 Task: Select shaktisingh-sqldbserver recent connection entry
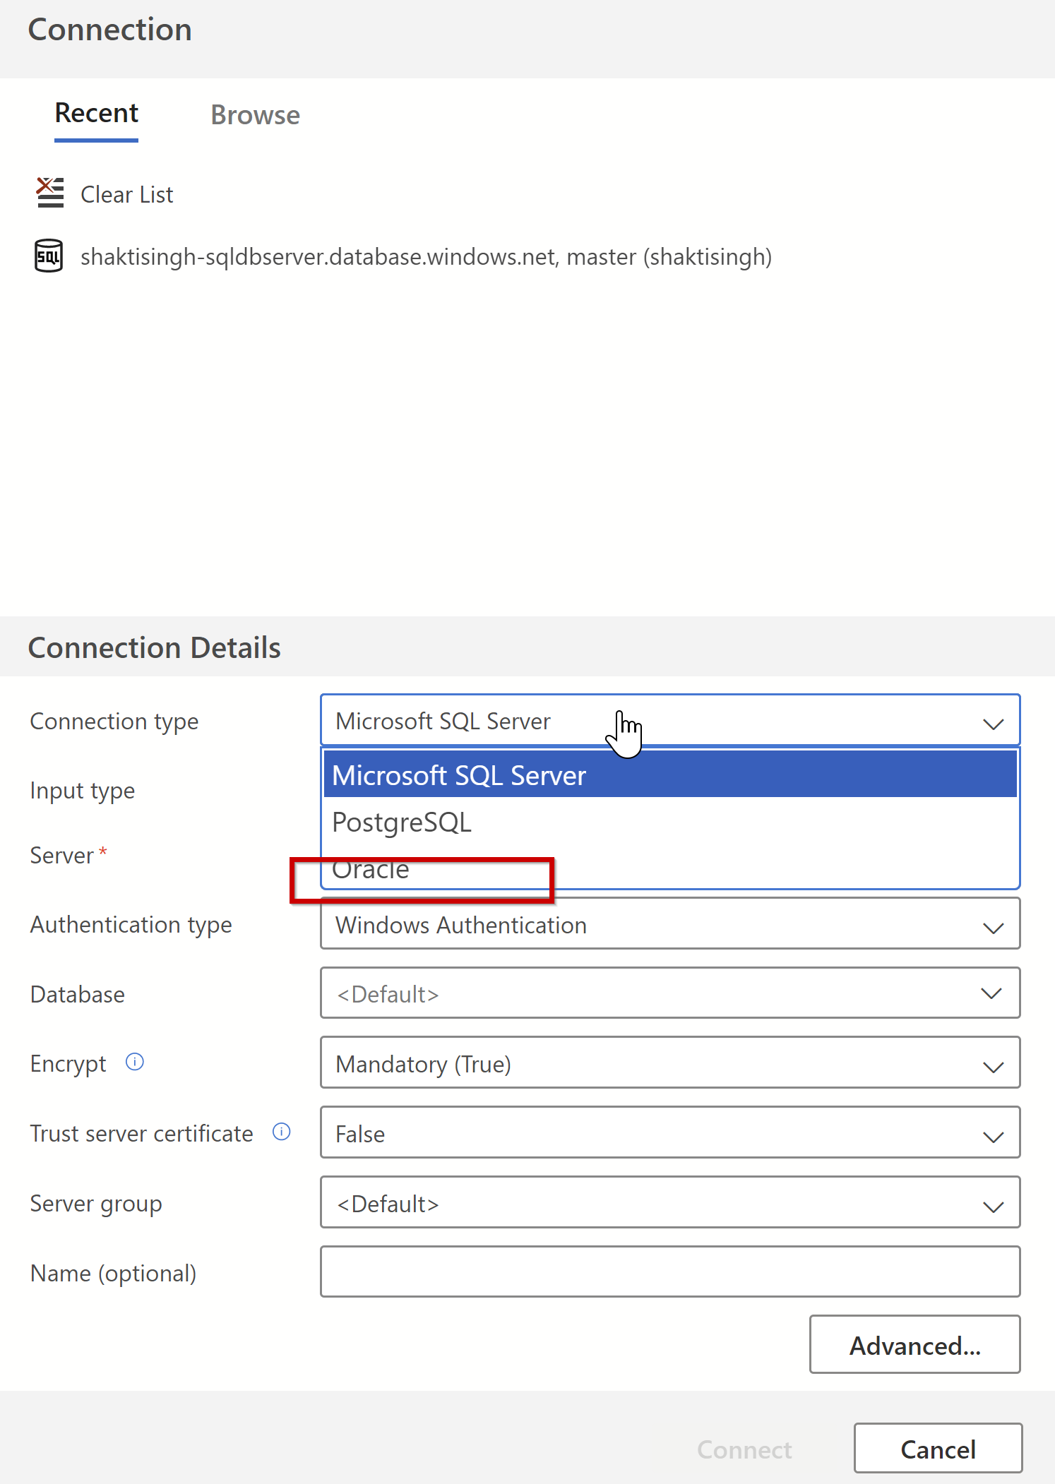click(426, 257)
